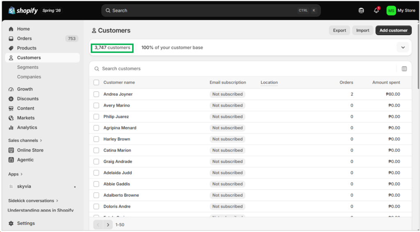Click Abbie Gaddis name
Screen dimensions: 420x232
pyautogui.click(x=117, y=184)
